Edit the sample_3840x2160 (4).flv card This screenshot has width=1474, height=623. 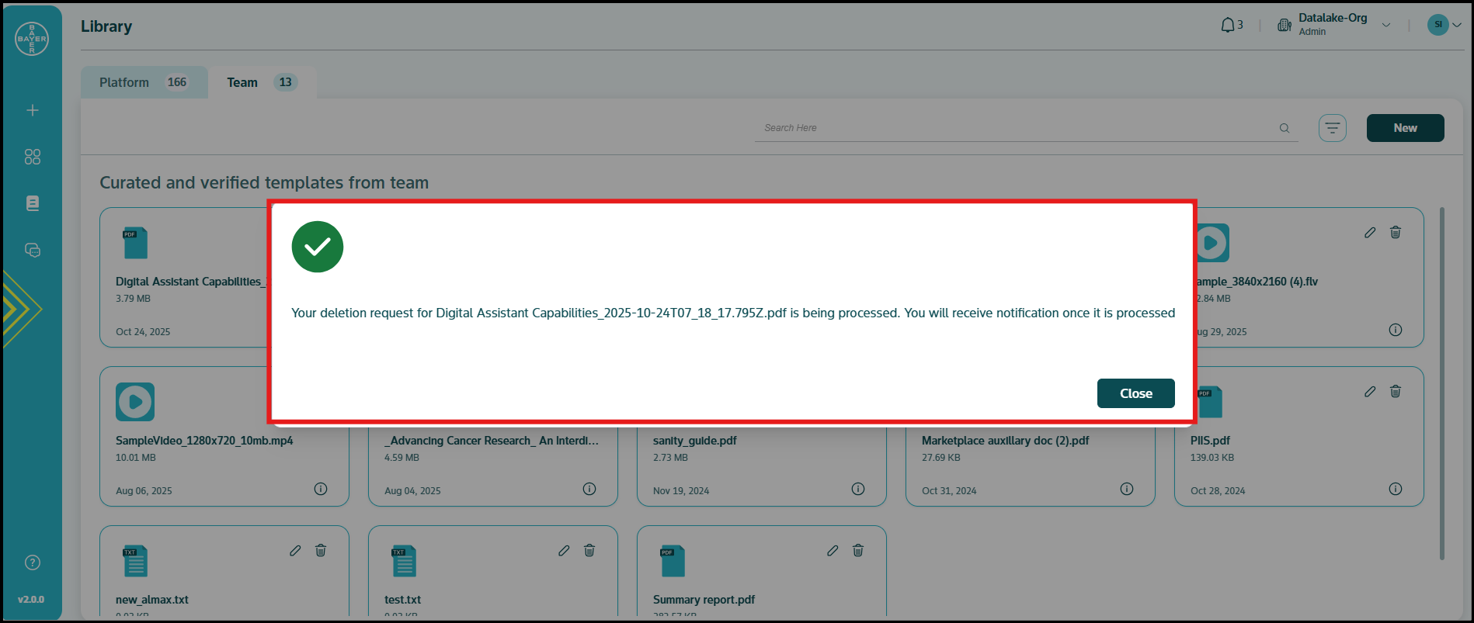(x=1370, y=232)
